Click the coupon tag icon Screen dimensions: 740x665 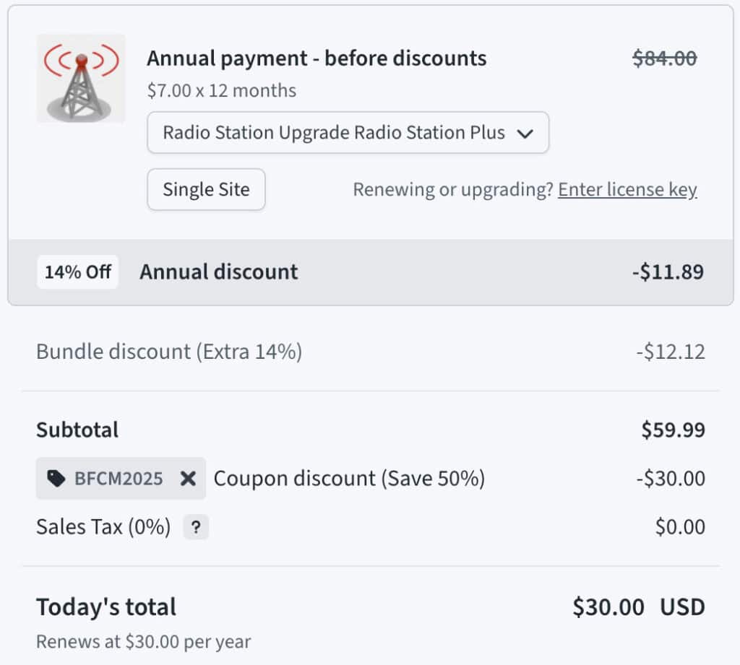(x=56, y=479)
